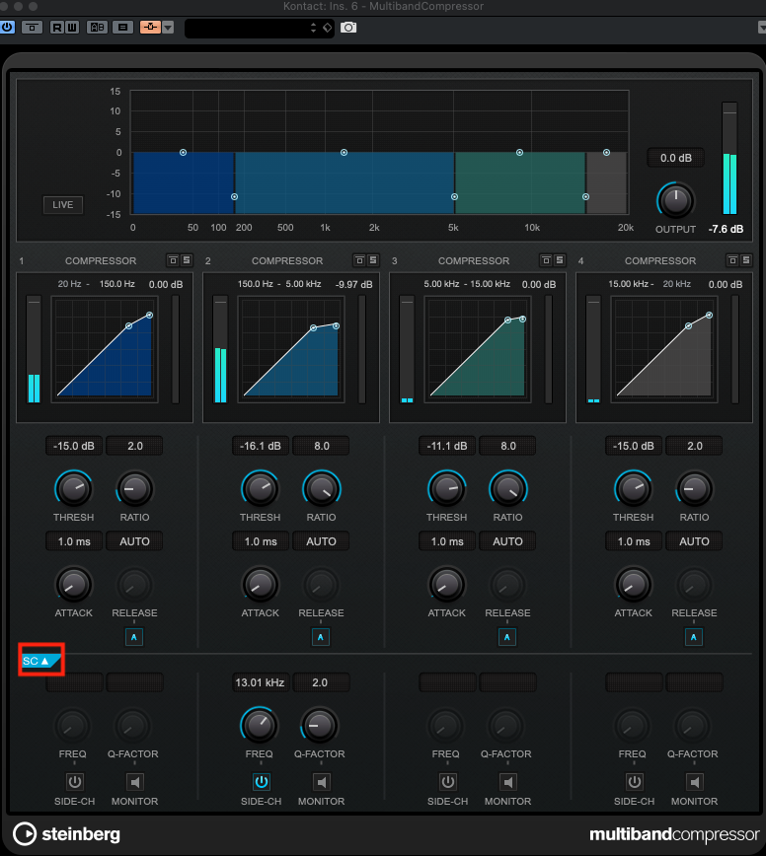
Task: Enable band 1 SIDE-CH power button
Action: coord(75,782)
